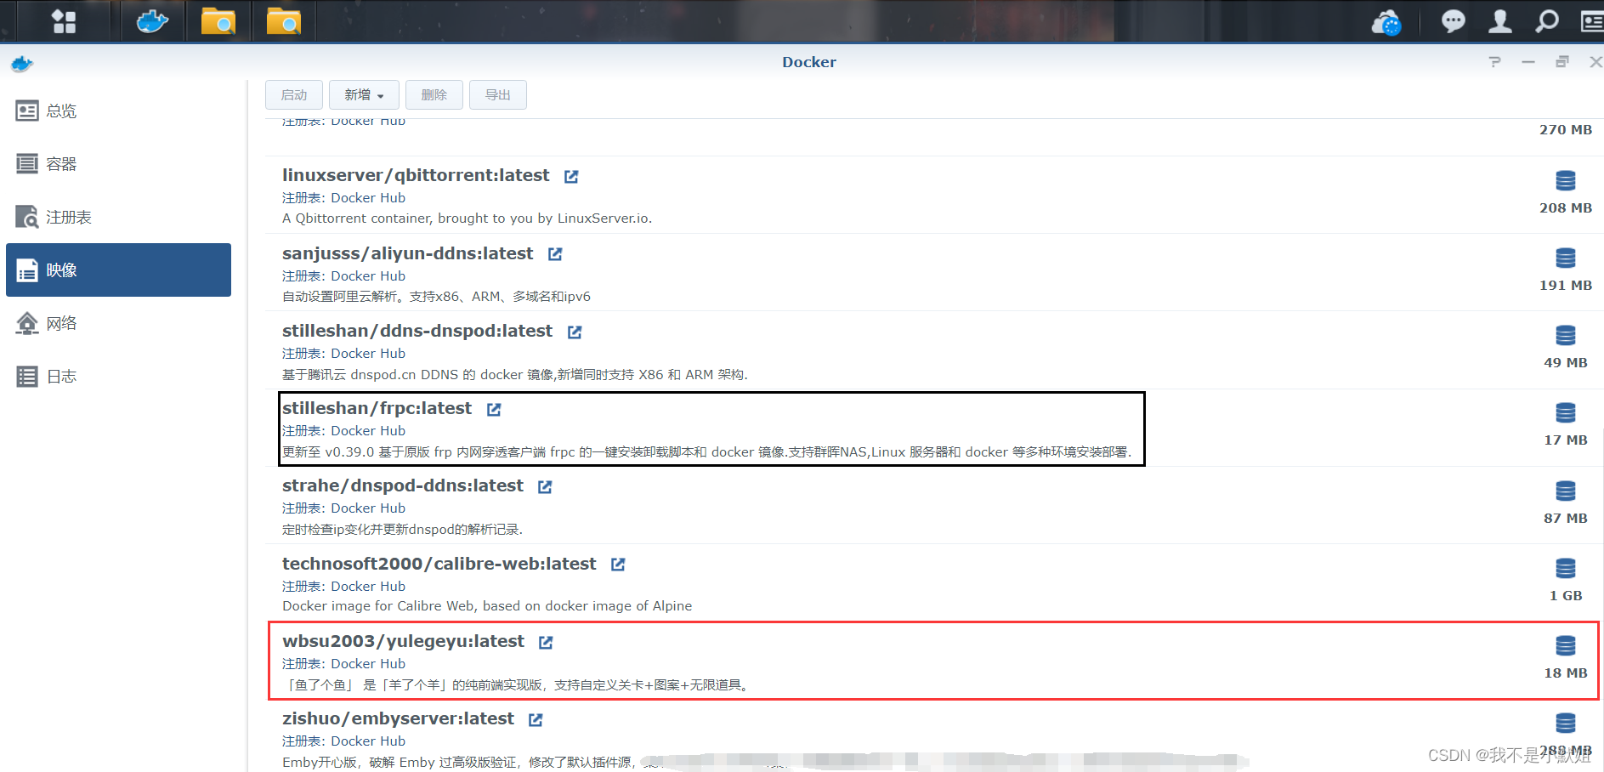Click the external link icon beside stilleshan/frpc:latest

pyautogui.click(x=493, y=409)
